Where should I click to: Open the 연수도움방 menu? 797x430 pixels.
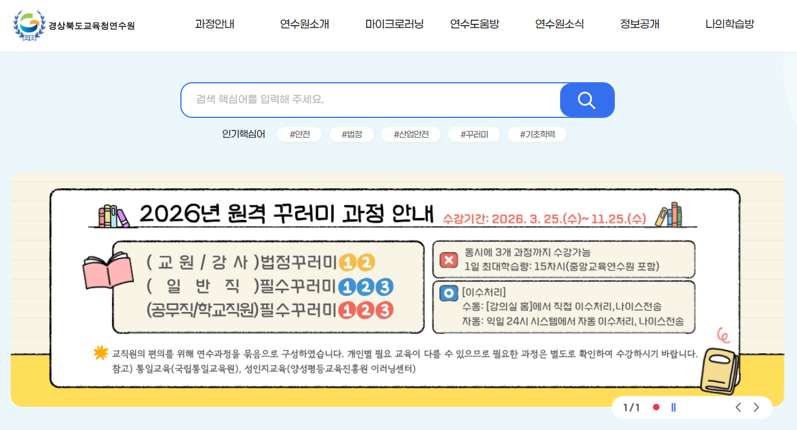474,24
